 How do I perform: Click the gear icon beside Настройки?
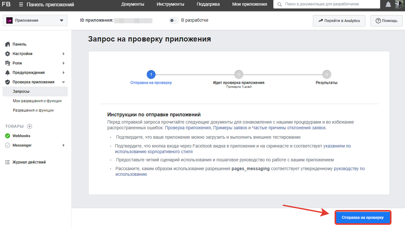click(7, 54)
